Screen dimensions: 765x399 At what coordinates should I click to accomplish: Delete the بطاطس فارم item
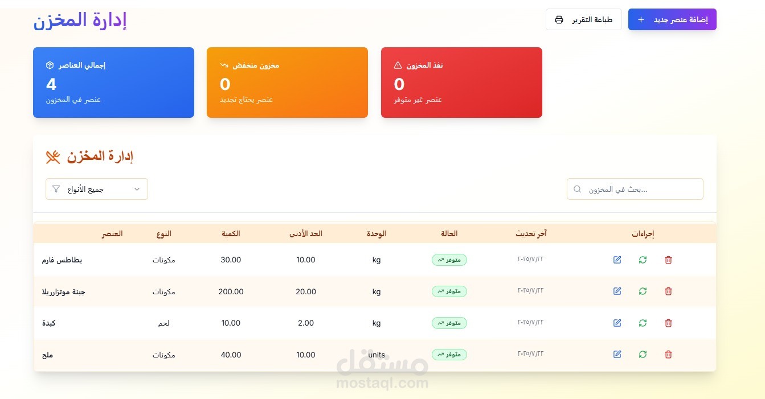coord(668,260)
